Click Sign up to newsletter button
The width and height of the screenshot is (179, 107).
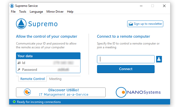coord(145,24)
